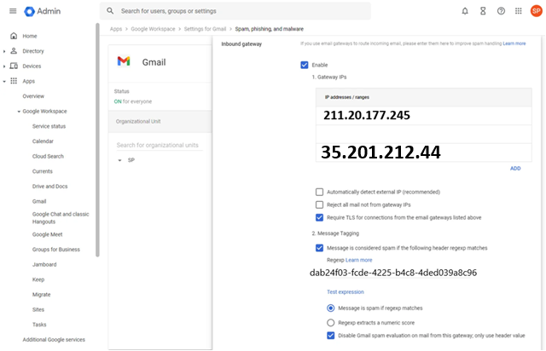Click Test expression link
Viewport: 546px width, 351px height.
[345, 292]
